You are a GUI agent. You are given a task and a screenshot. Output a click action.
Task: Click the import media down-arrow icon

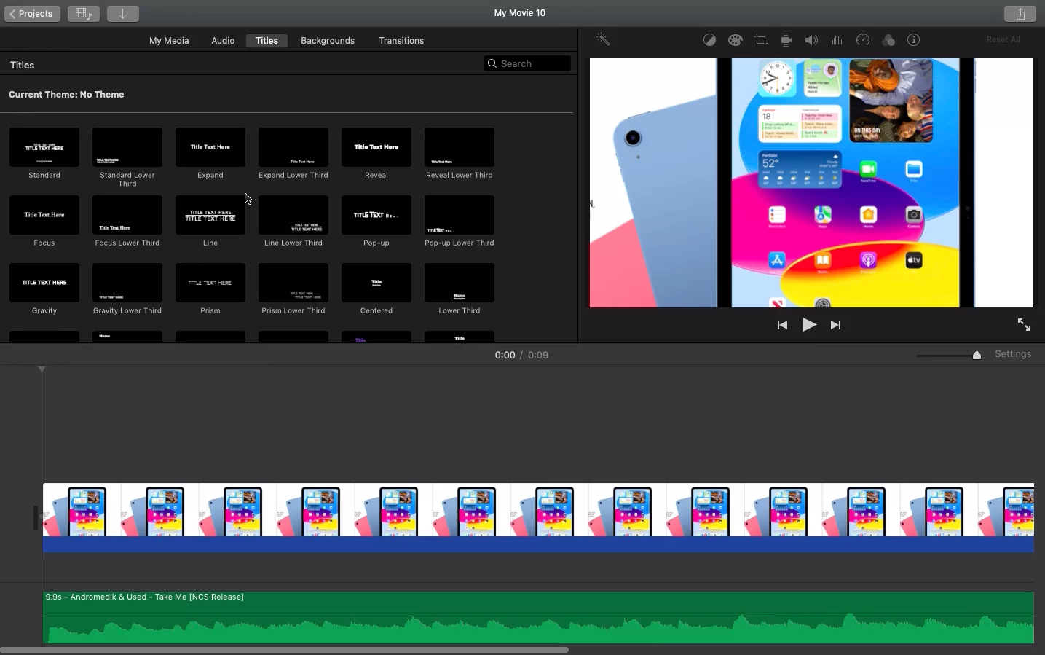click(123, 14)
